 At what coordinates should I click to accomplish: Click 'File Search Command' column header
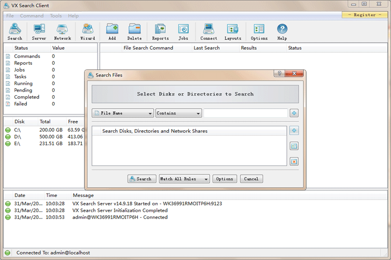(148, 48)
